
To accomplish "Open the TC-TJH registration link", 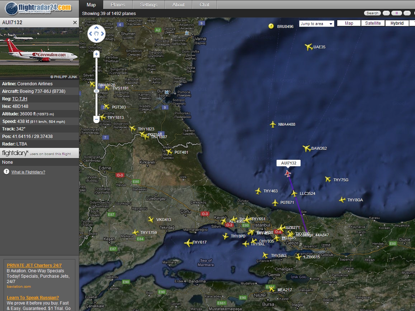I will (x=20, y=99).
